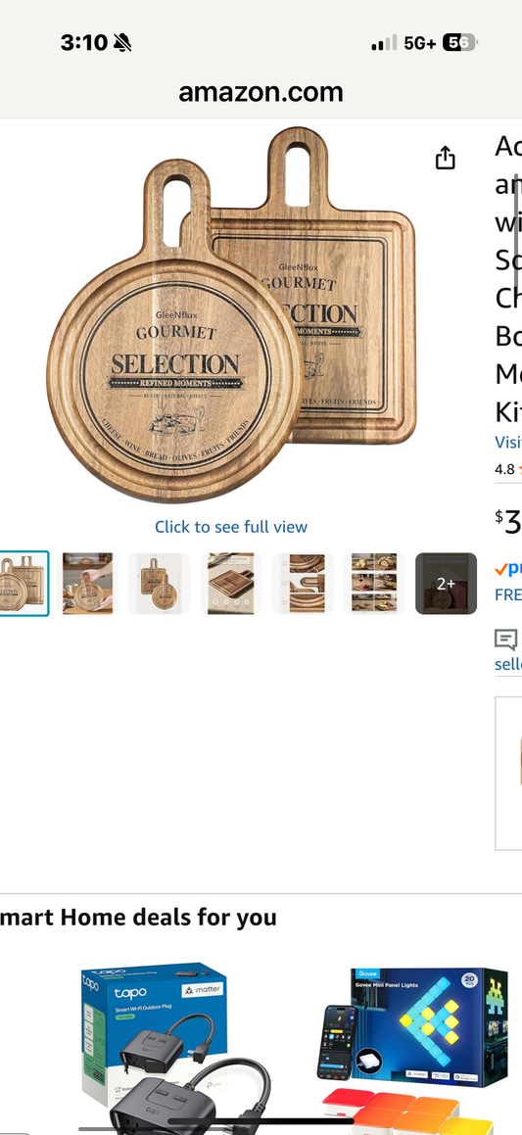The image size is (522, 1135).
Task: Tap the battery indicator in status bar
Action: click(x=458, y=43)
